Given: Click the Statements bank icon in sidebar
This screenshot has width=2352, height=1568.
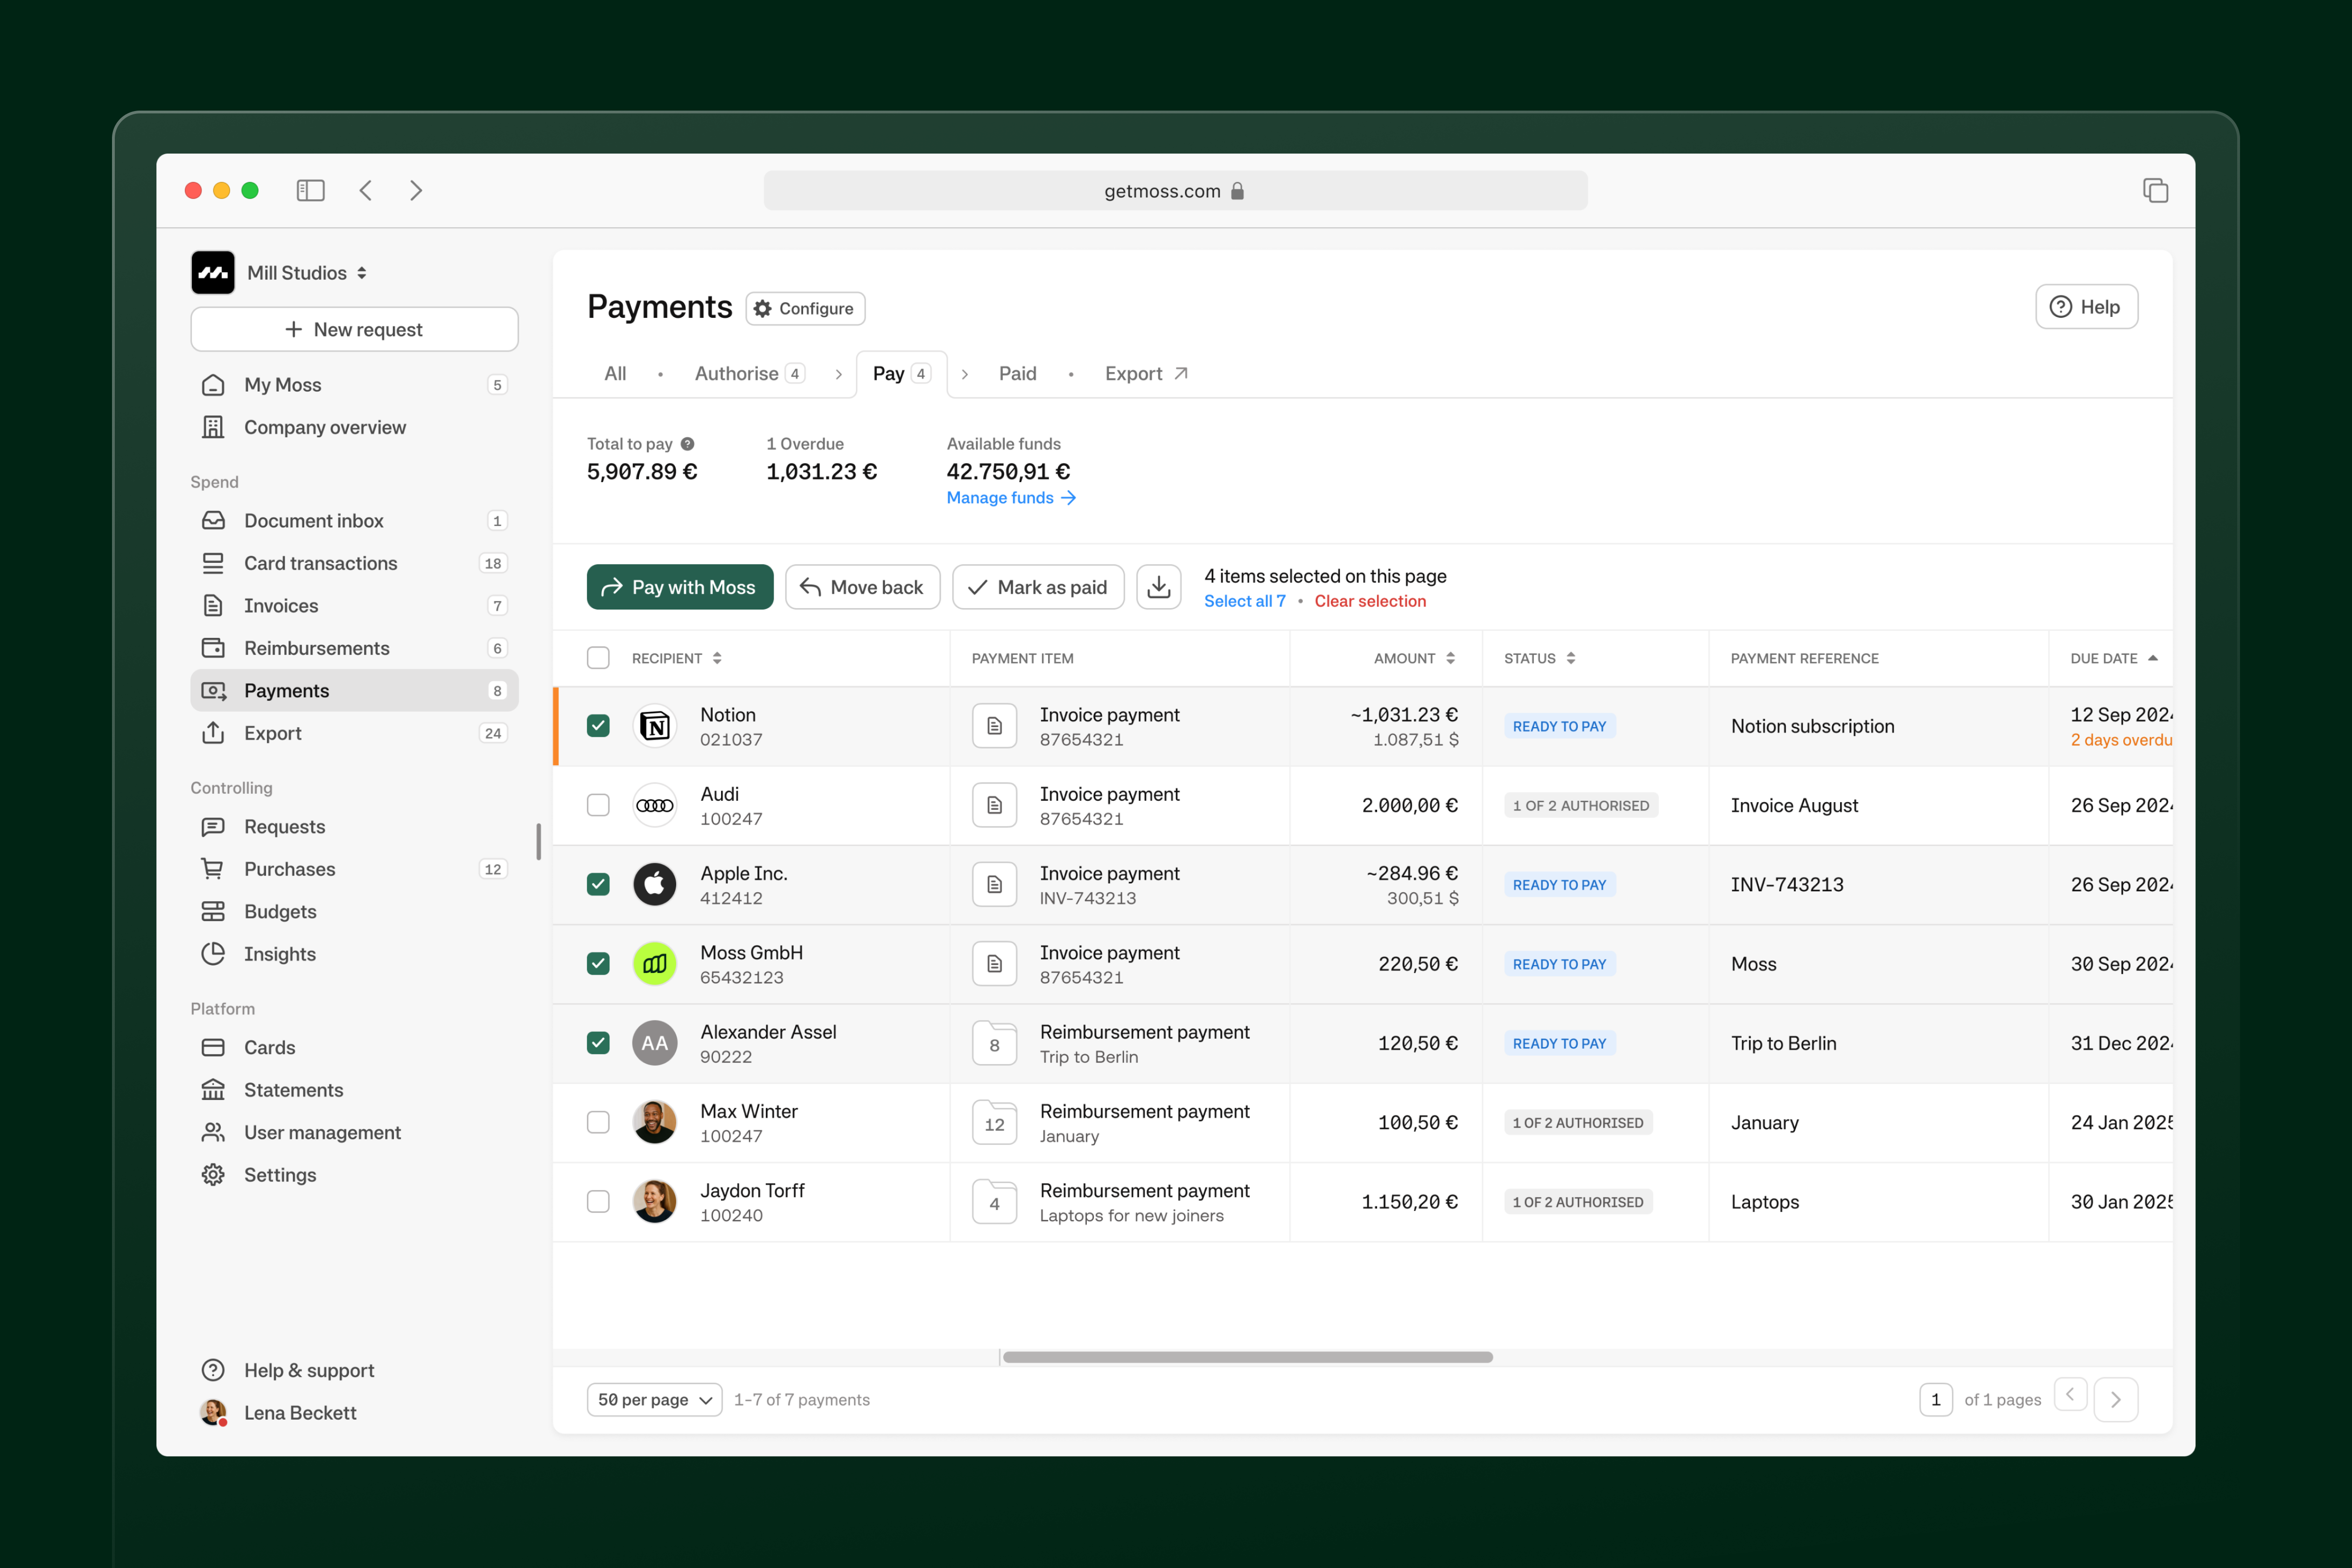Looking at the screenshot, I should coord(213,1090).
